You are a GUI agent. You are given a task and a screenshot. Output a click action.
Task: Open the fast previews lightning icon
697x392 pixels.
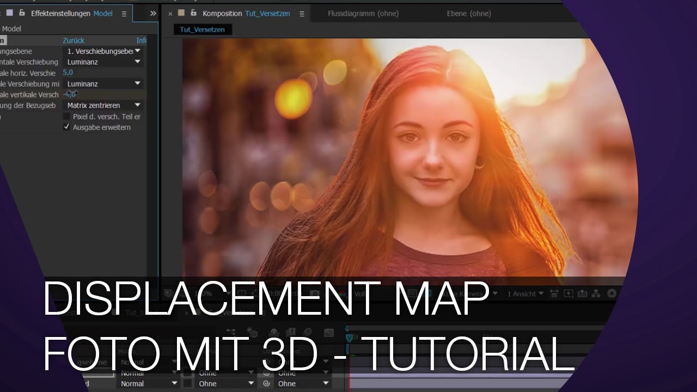(x=569, y=293)
